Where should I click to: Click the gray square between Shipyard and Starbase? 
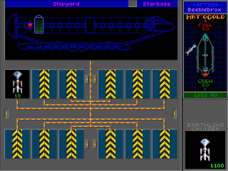pos(132,4)
